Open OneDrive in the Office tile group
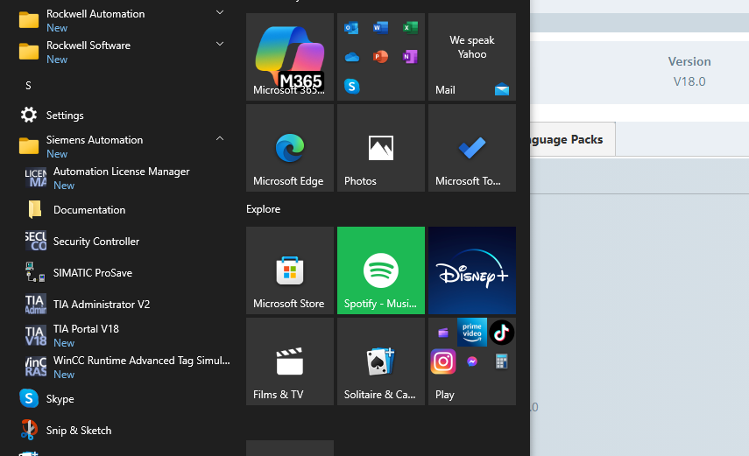This screenshot has height=456, width=749. coord(351,57)
